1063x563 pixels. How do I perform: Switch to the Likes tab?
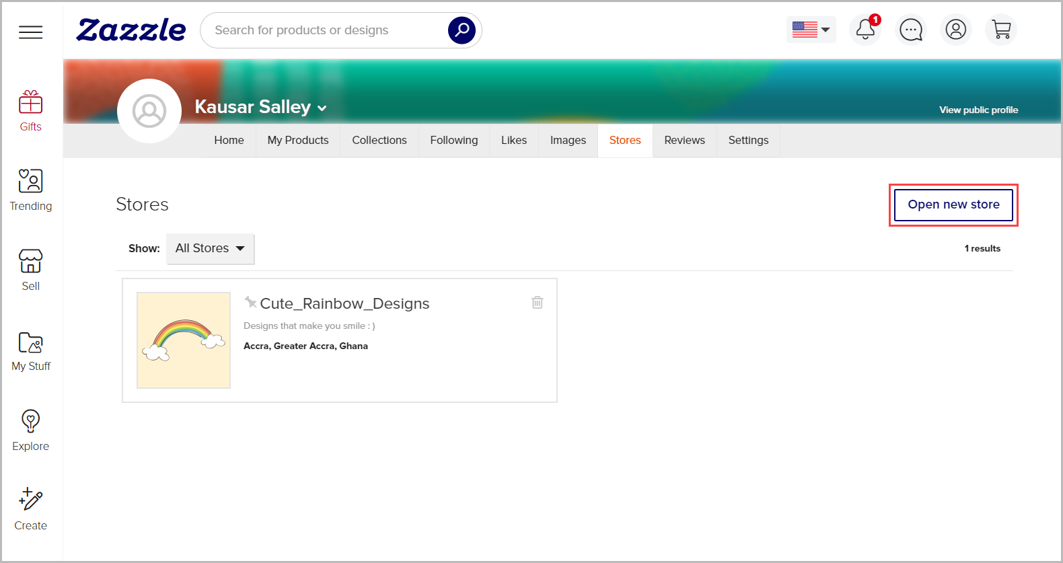point(514,141)
